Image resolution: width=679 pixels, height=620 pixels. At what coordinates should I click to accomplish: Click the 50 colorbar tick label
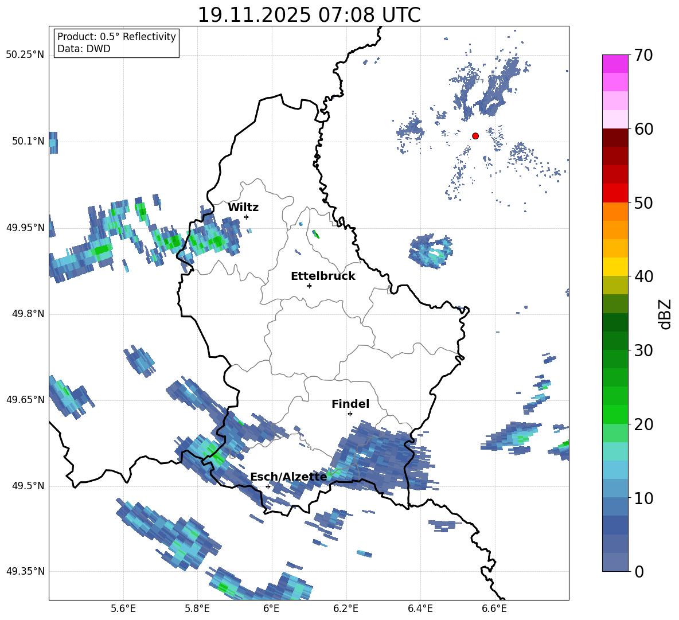click(643, 202)
